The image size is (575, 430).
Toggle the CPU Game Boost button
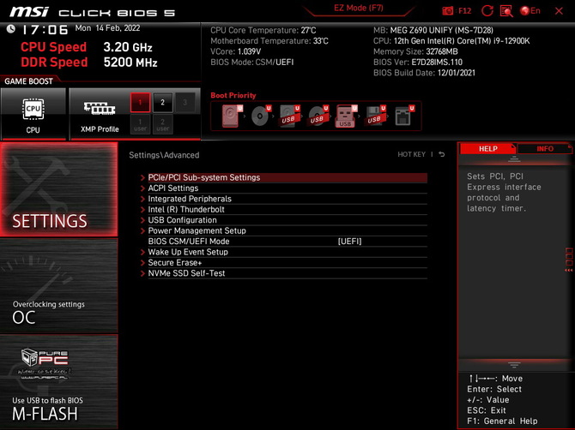coord(33,114)
